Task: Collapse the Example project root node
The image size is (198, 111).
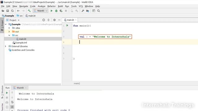Action: pyautogui.click(x=6, y=24)
